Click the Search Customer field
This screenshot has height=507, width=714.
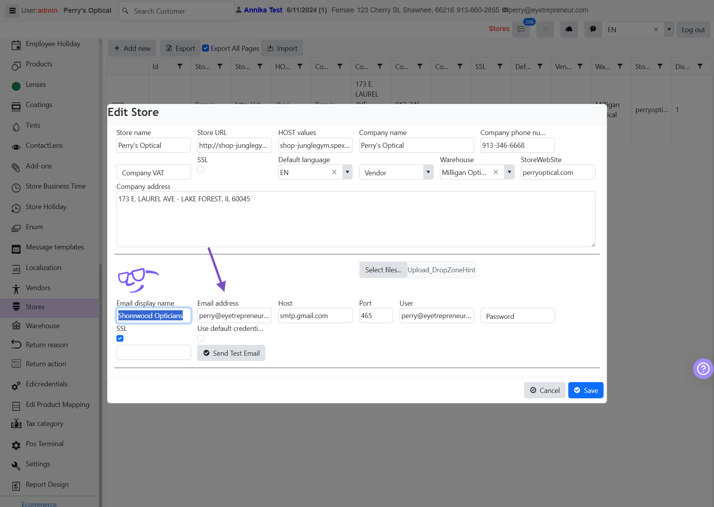pos(177,11)
